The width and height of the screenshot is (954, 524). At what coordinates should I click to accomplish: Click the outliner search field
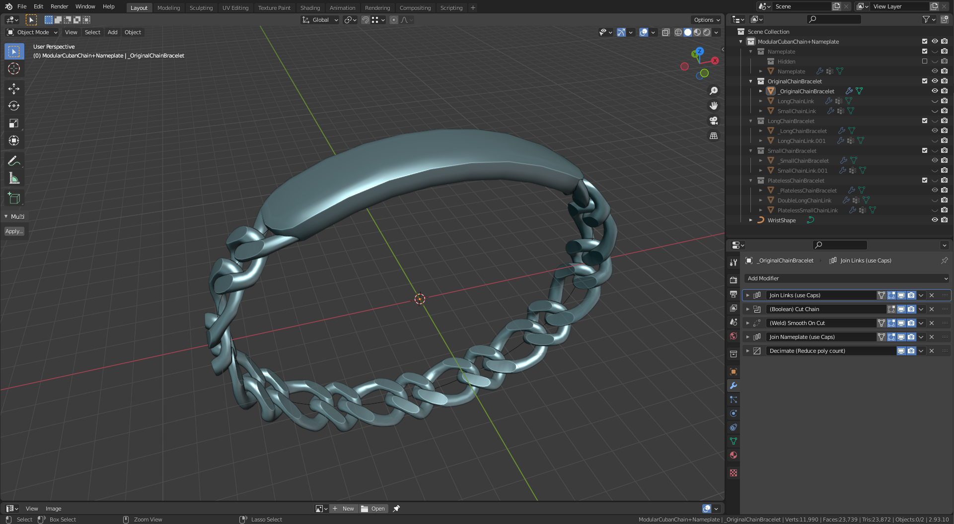(x=834, y=19)
